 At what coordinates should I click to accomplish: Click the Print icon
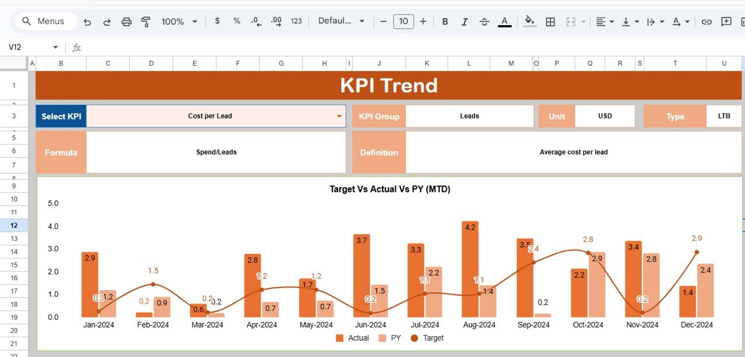[x=126, y=22]
